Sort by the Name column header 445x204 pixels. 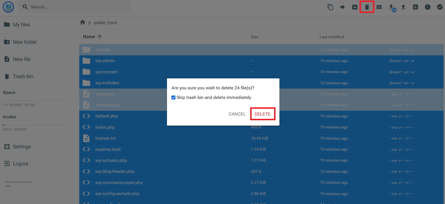click(x=89, y=37)
